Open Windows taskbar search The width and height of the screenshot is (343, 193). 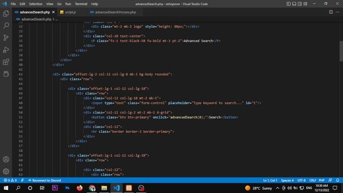18,188
